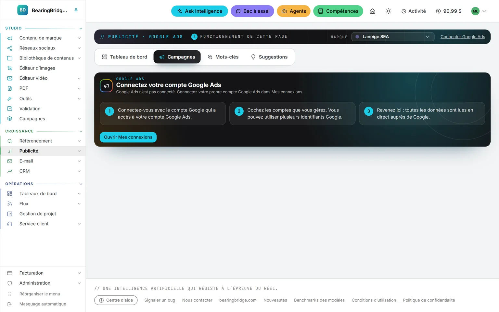Screen dimensions: 499x312
Task: Expand the Publicité chevron
Action: (79, 151)
